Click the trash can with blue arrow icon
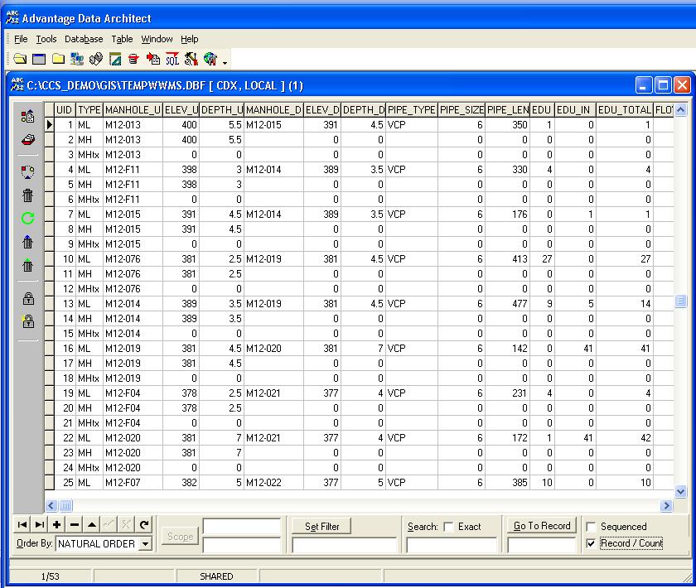The image size is (696, 588). point(27,242)
